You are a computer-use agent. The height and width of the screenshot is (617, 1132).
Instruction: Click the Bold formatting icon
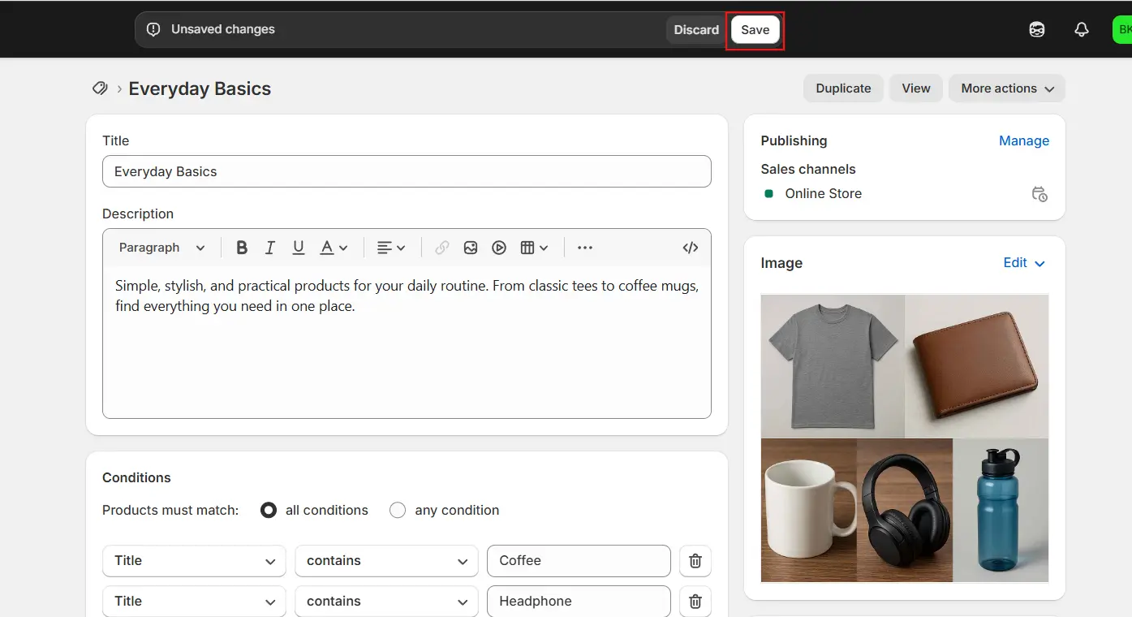tap(242, 248)
